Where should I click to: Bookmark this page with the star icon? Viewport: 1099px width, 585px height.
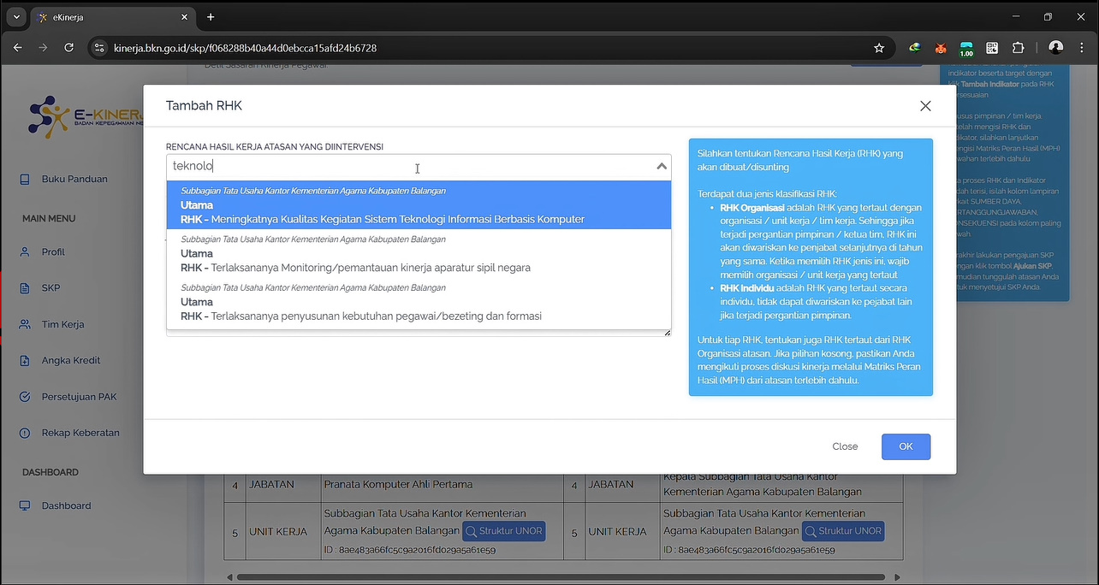coord(879,48)
